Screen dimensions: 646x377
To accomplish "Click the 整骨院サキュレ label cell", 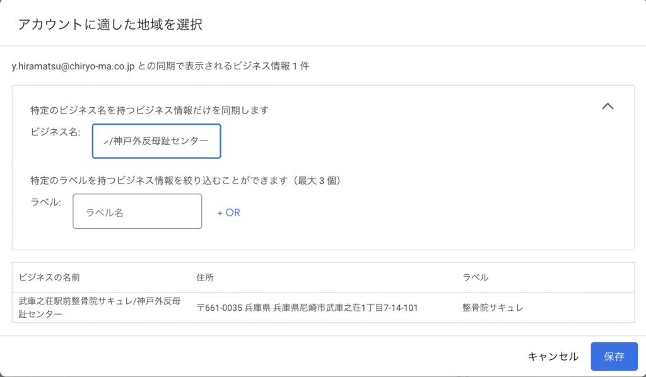I will pos(493,308).
